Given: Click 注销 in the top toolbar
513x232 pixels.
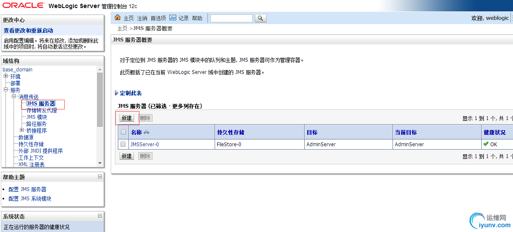Looking at the screenshot, I should click(142, 18).
